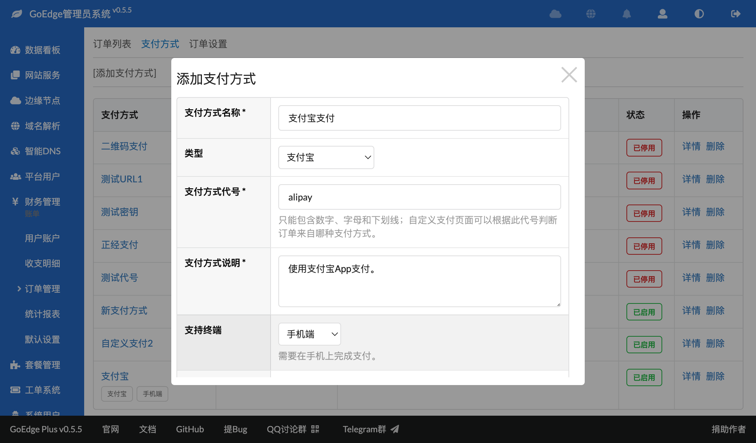The height and width of the screenshot is (443, 756).
Task: Click the 网站服务 sidebar icon
Action: [16, 75]
